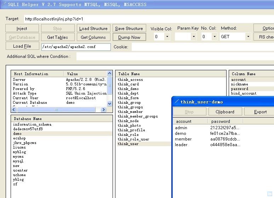274x198 pixels.
Task: Click the RS check button
Action: (x=264, y=37)
